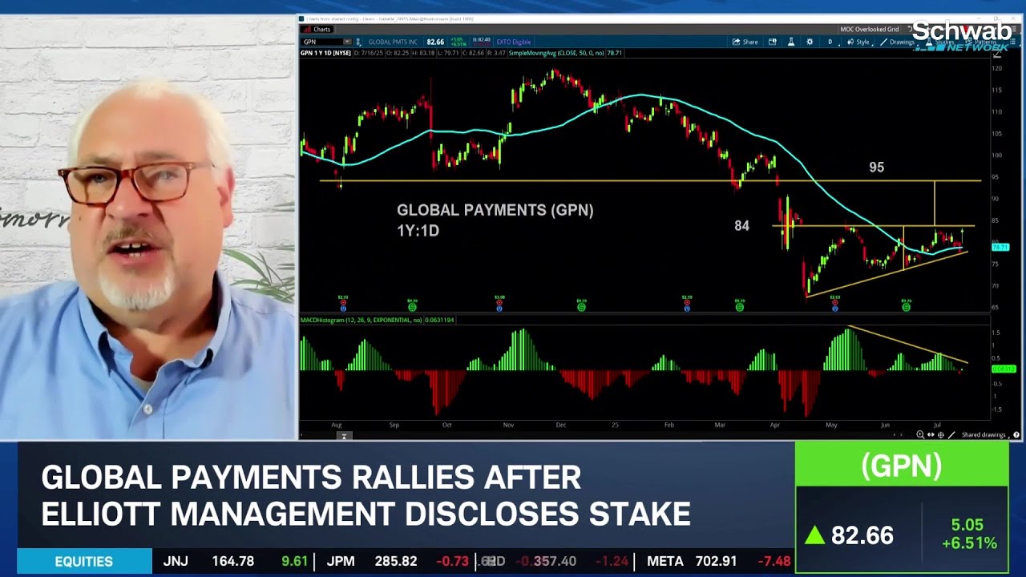Select the '84' price level annotation
The image size is (1026, 577).
(x=742, y=226)
